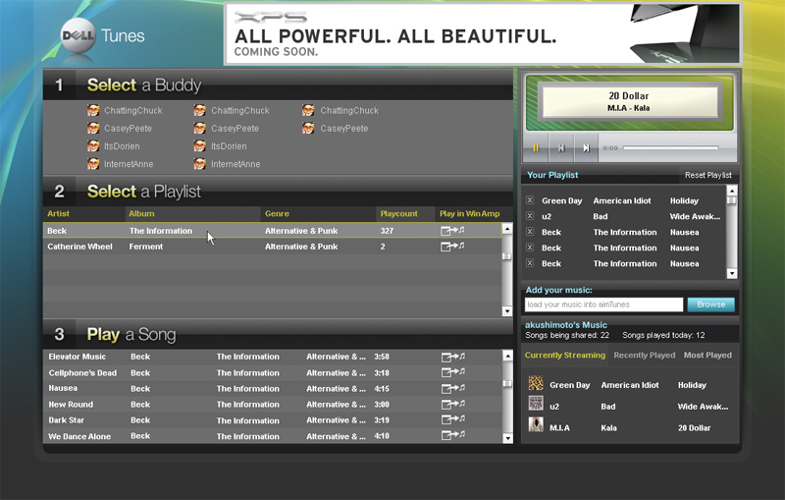Remove u2 Bad from Your Playlist
The width and height of the screenshot is (785, 500).
coord(530,215)
